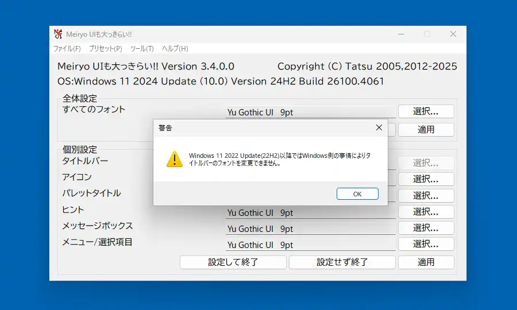Click the メニュー/選択項目 font field

pyautogui.click(x=311, y=245)
